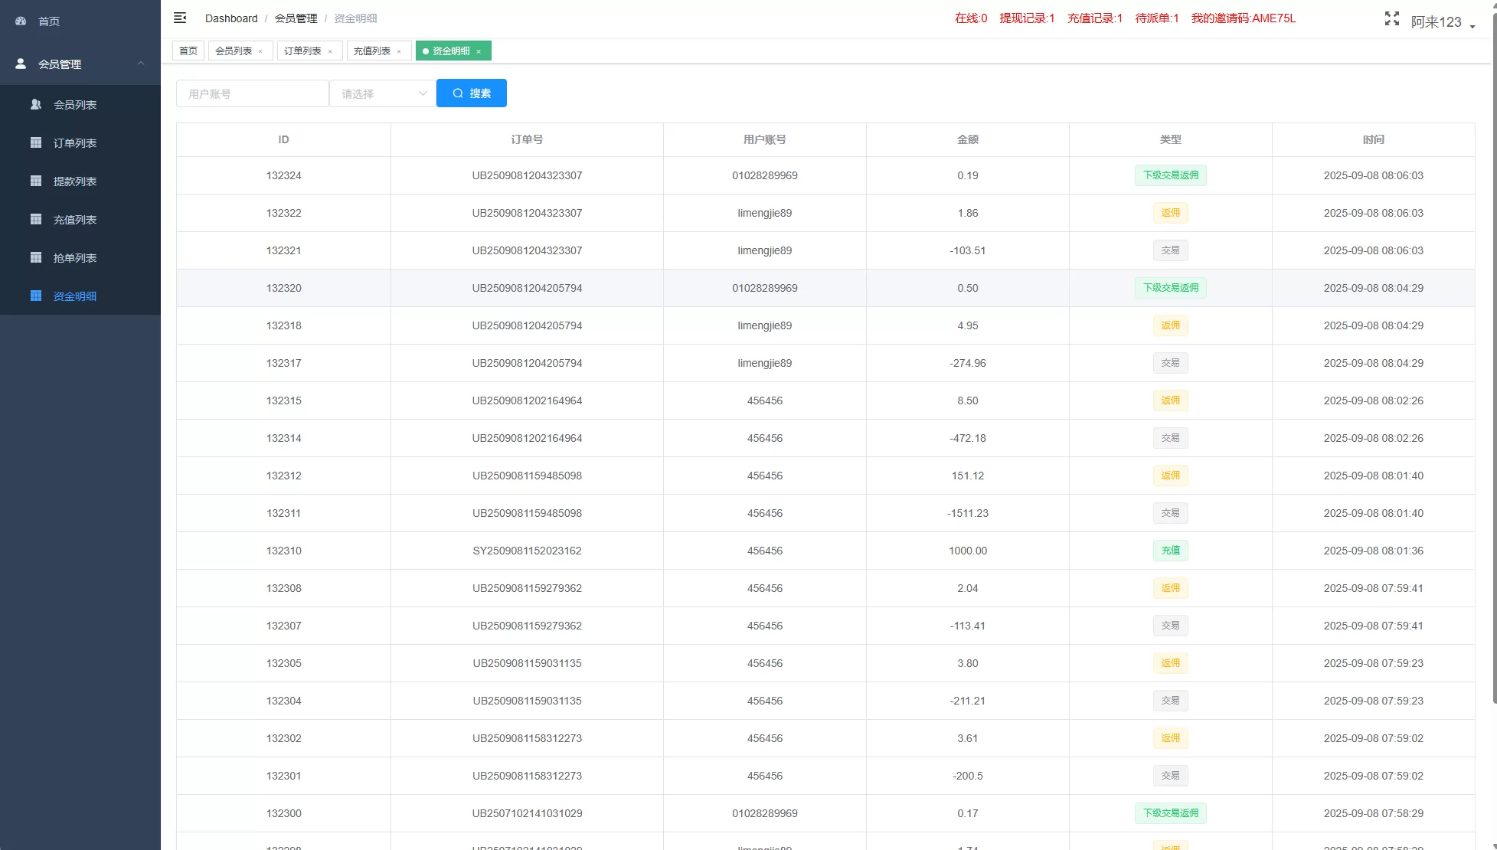Open the 请选择 type dropdown

[x=382, y=93]
